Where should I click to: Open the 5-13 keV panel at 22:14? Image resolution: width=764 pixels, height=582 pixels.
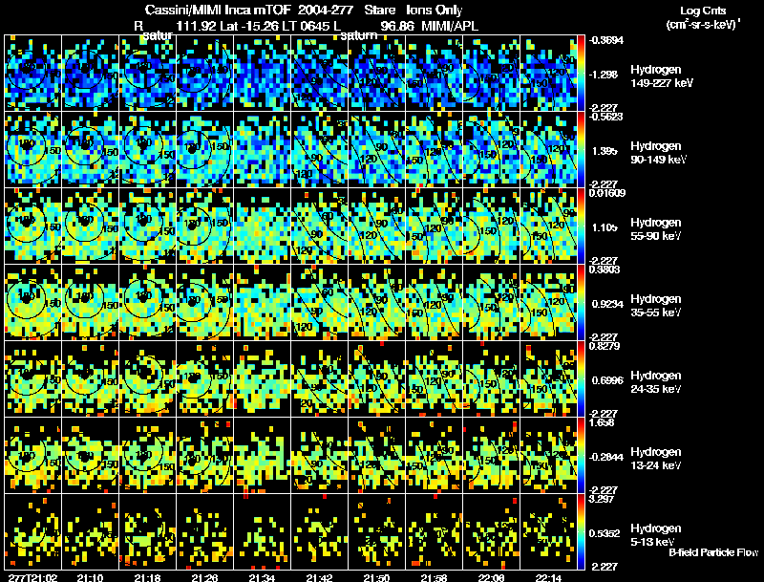(548, 531)
